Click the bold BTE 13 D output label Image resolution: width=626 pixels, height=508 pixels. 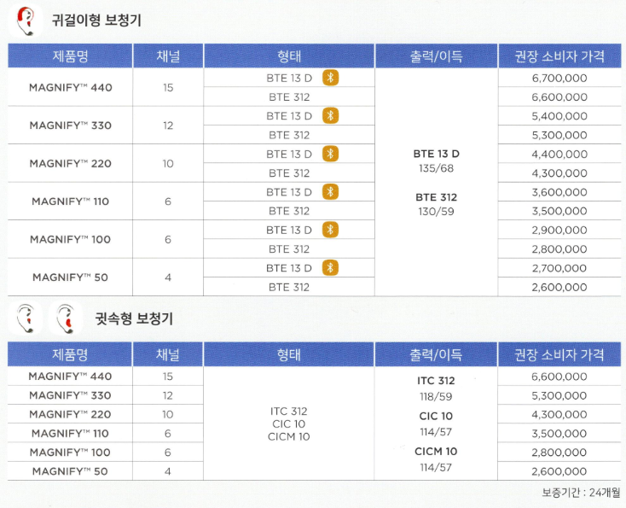coord(437,154)
